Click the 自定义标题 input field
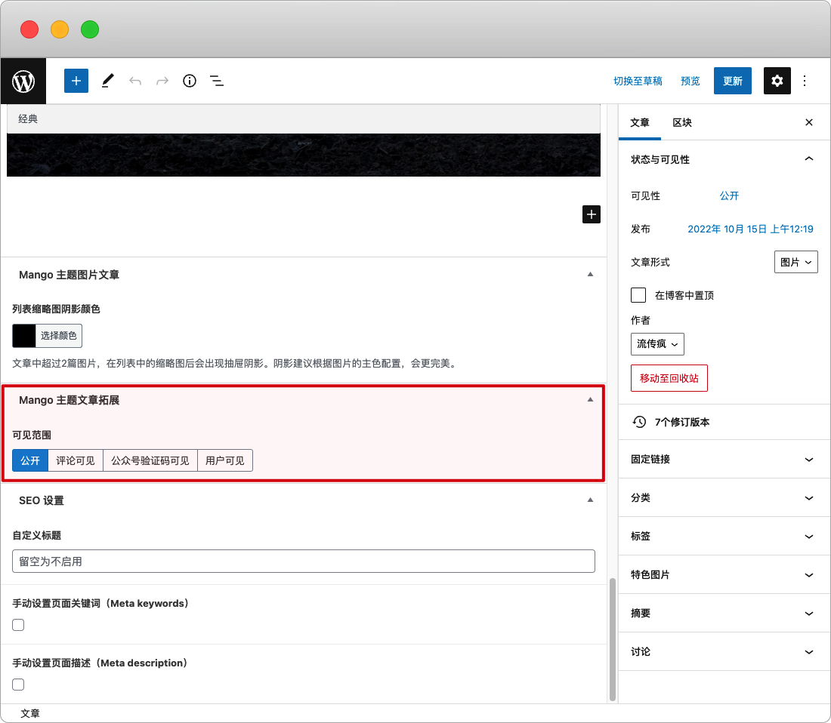 click(303, 561)
